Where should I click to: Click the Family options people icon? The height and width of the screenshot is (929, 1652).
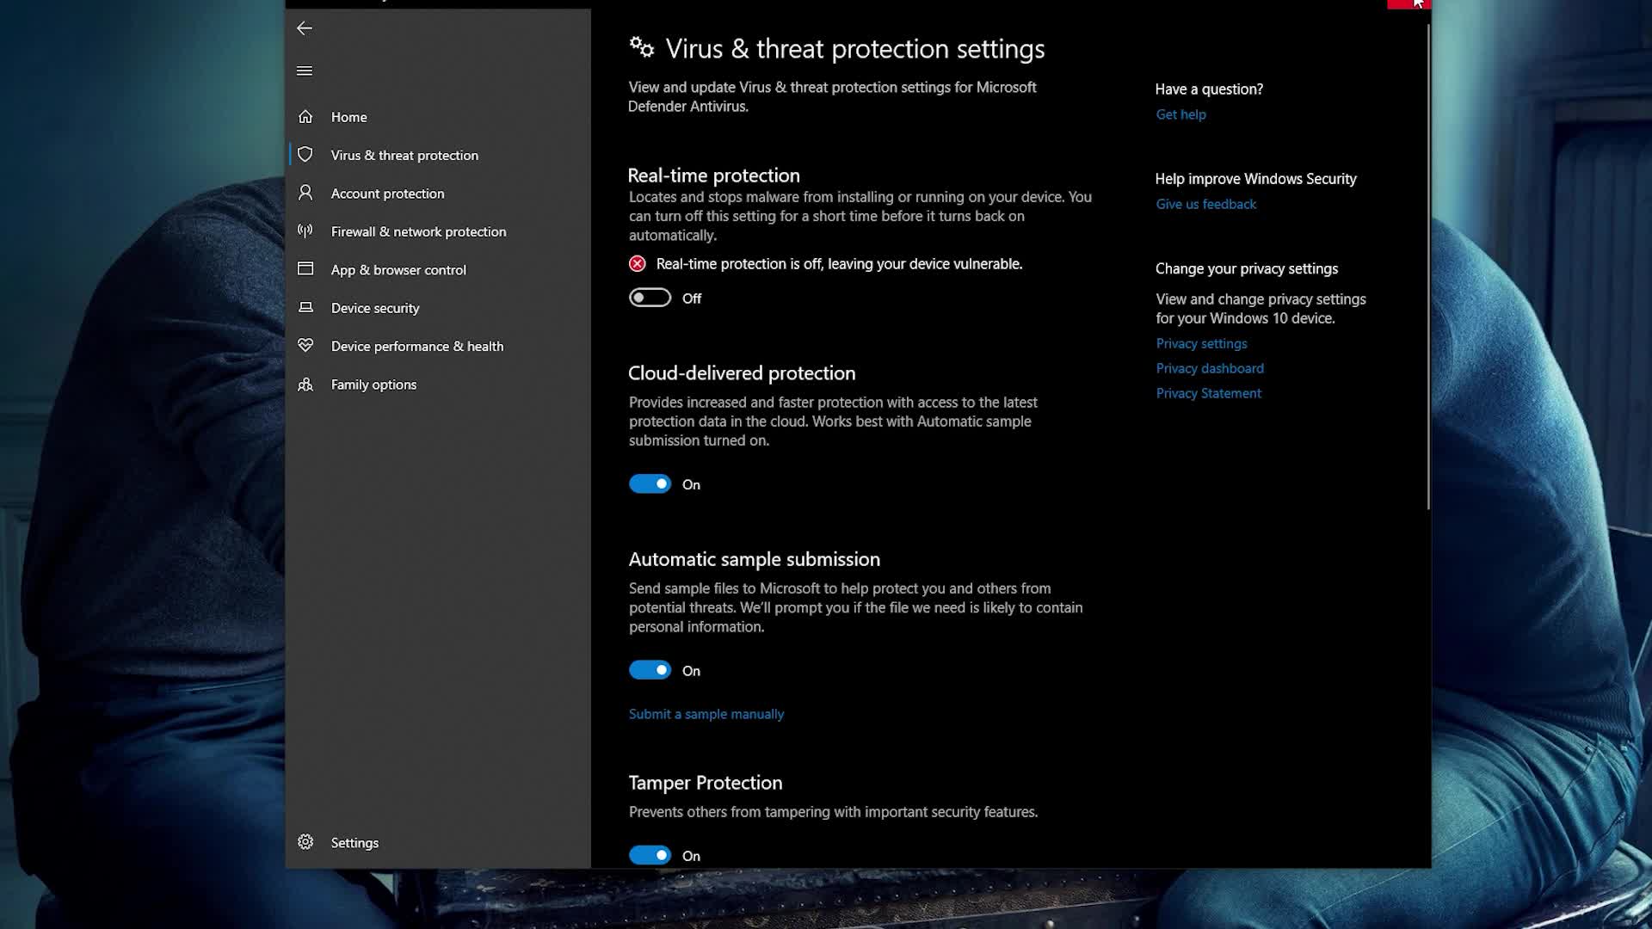click(305, 385)
